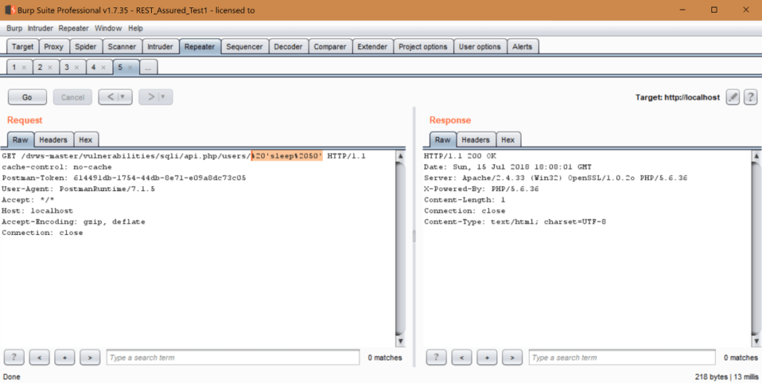Viewport: 762px width, 383px height.
Task: Open the history back dropdown arrow
Action: [122, 97]
